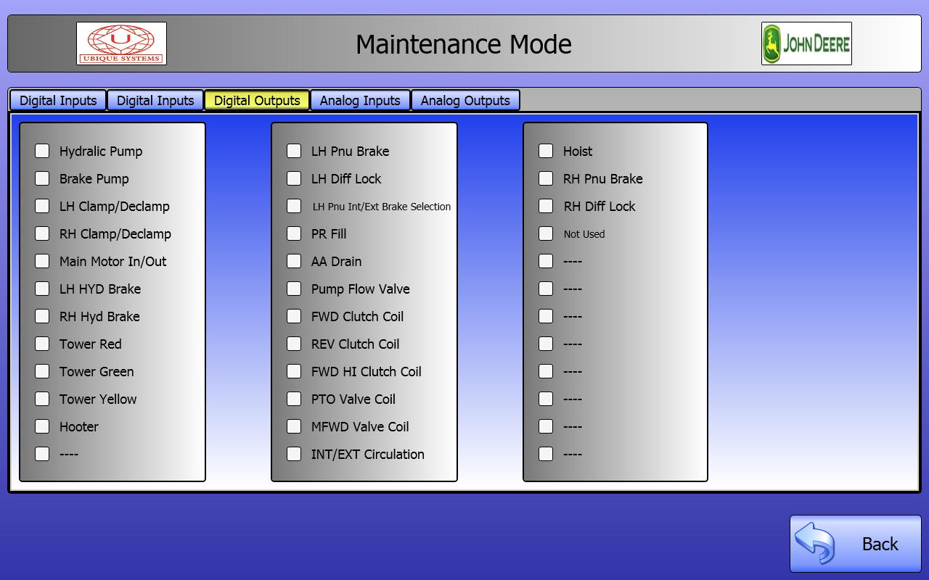Screen dimensions: 929x580
Task: Select the Digital Outputs tab
Action: pyautogui.click(x=257, y=101)
